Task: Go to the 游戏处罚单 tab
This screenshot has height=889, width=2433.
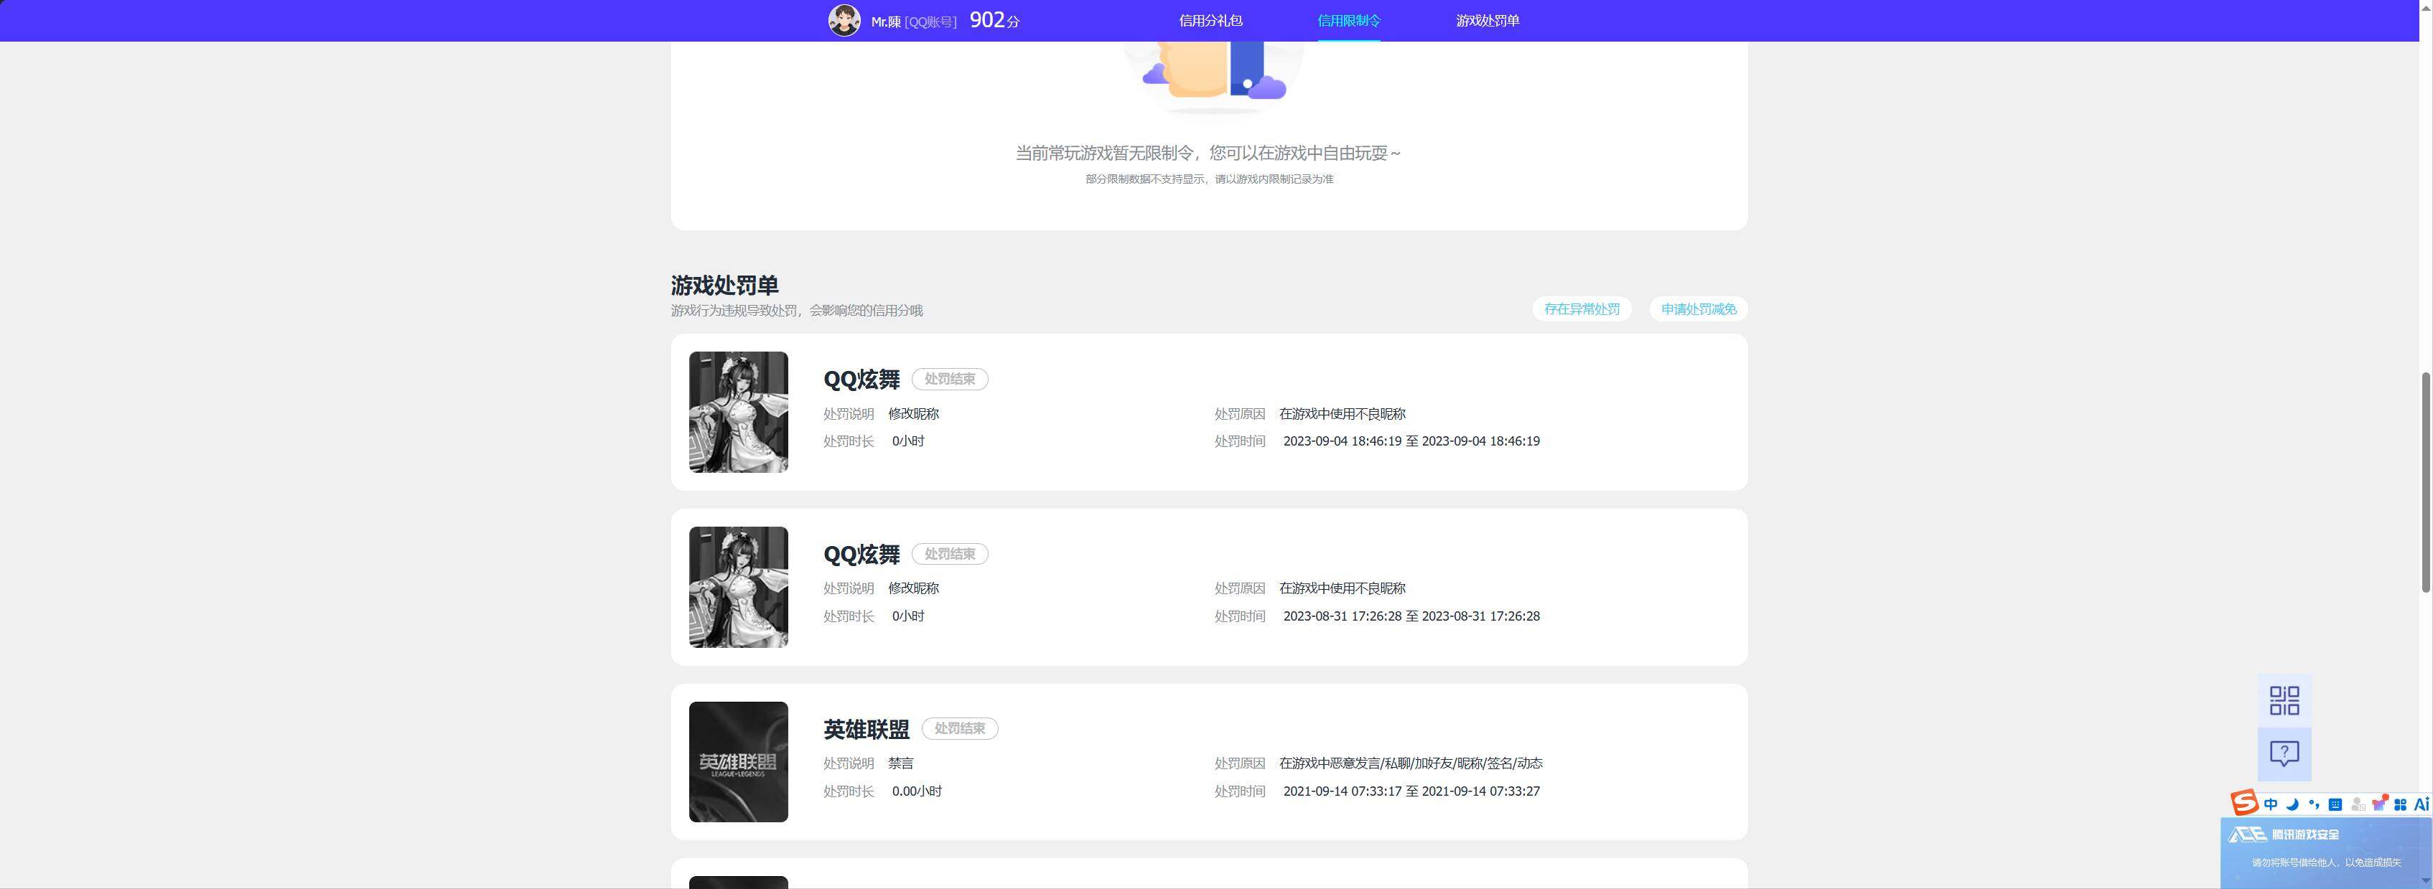Action: pos(1488,20)
